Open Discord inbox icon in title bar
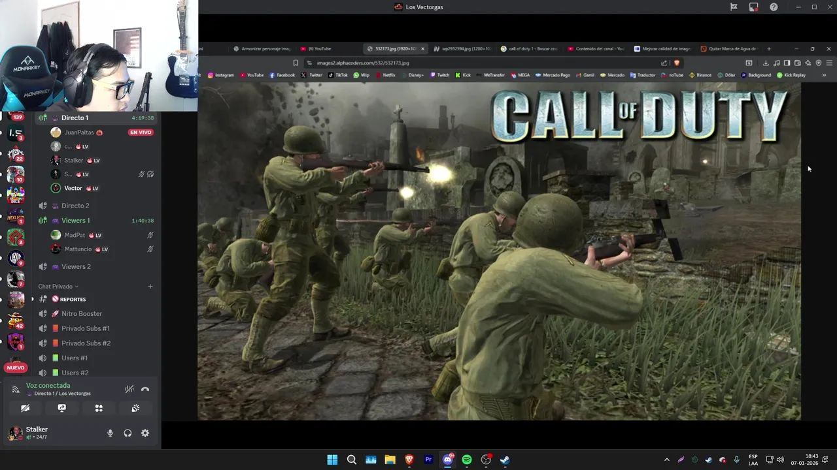This screenshot has height=470, width=837. pos(754,7)
